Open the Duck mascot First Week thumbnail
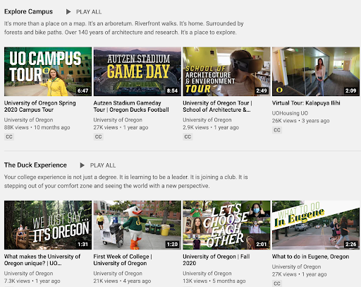This screenshot has height=287, width=361. coord(137,225)
